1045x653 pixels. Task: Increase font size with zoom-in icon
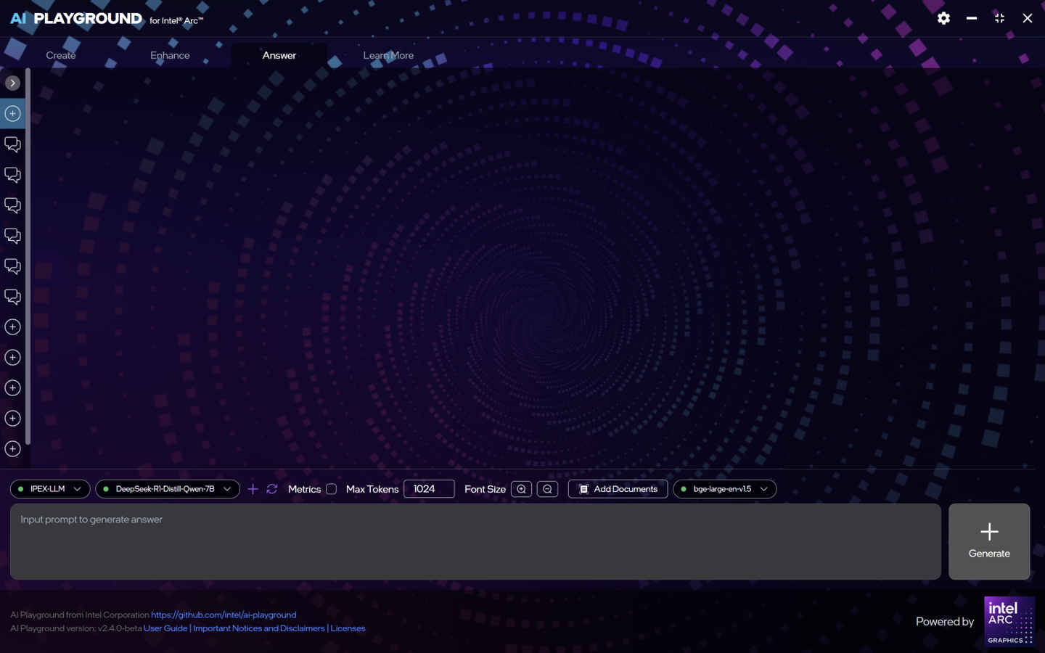click(520, 488)
